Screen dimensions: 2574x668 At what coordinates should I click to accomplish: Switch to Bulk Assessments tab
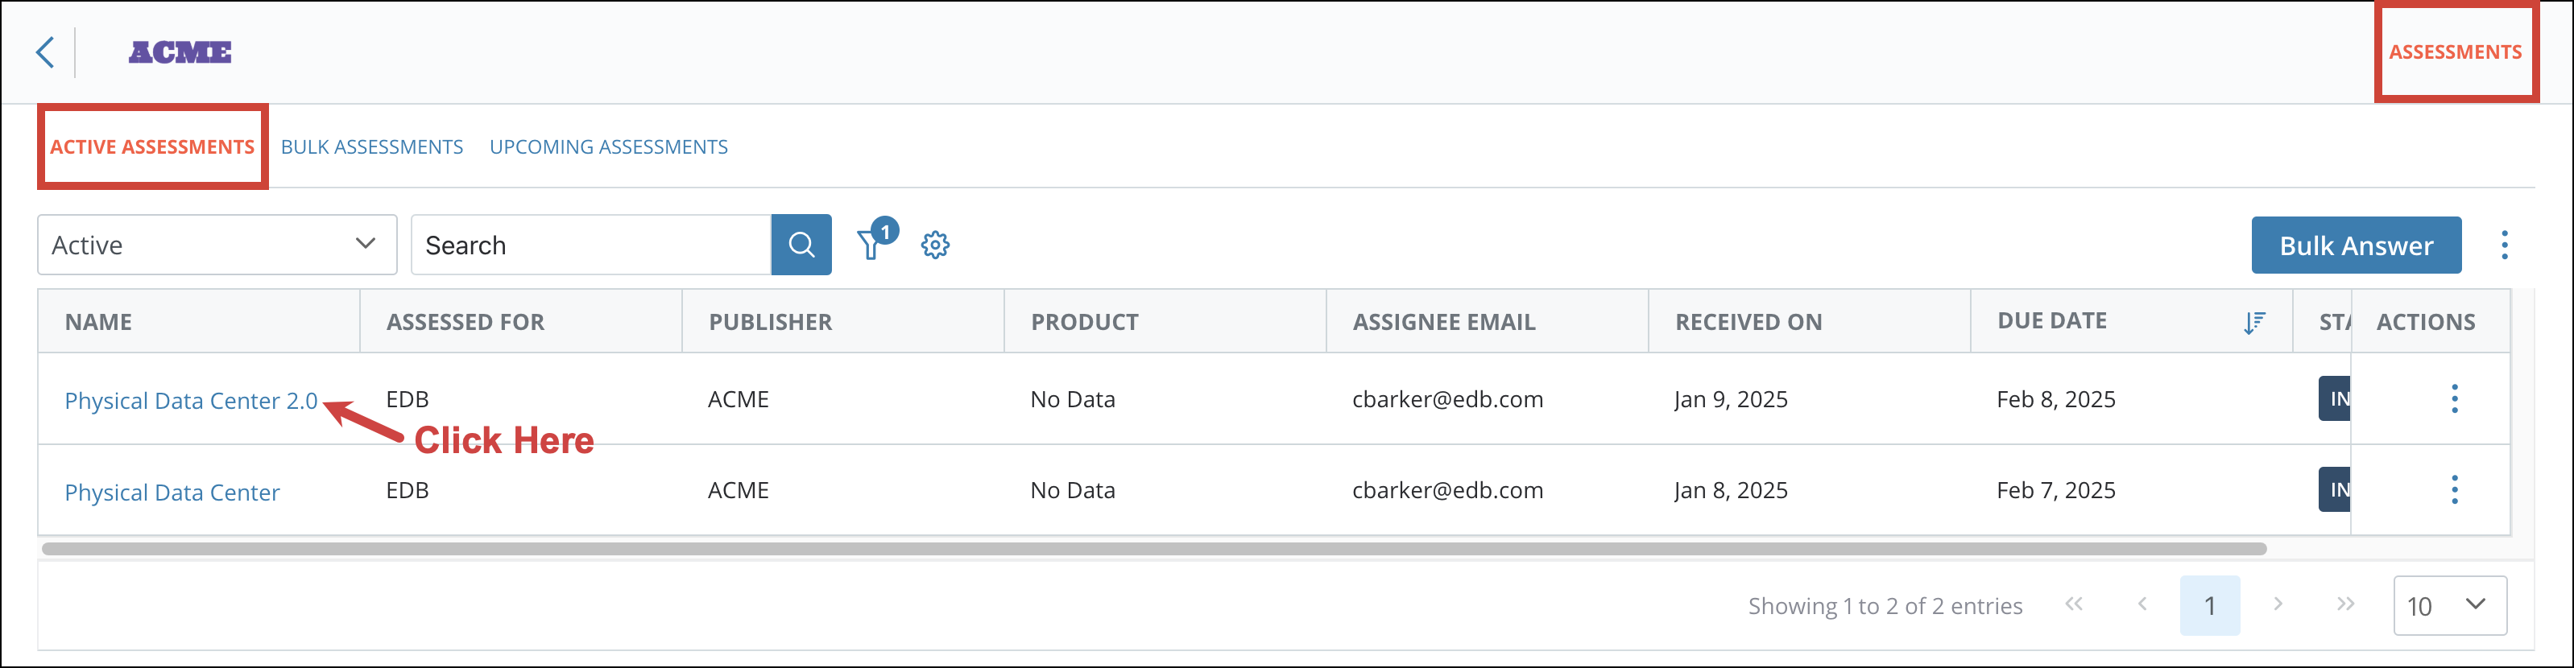point(372,146)
